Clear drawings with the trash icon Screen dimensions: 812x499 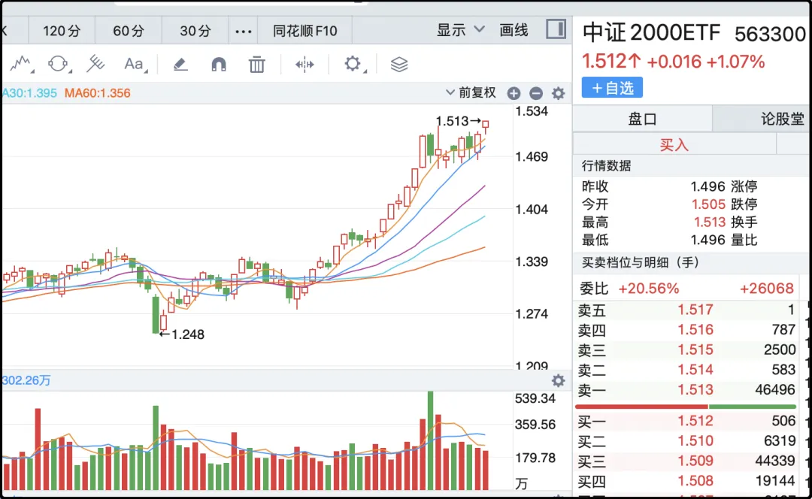tap(256, 65)
